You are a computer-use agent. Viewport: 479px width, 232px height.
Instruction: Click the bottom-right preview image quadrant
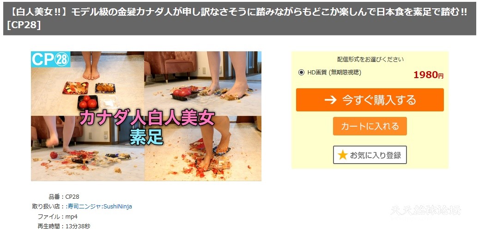coord(203,148)
